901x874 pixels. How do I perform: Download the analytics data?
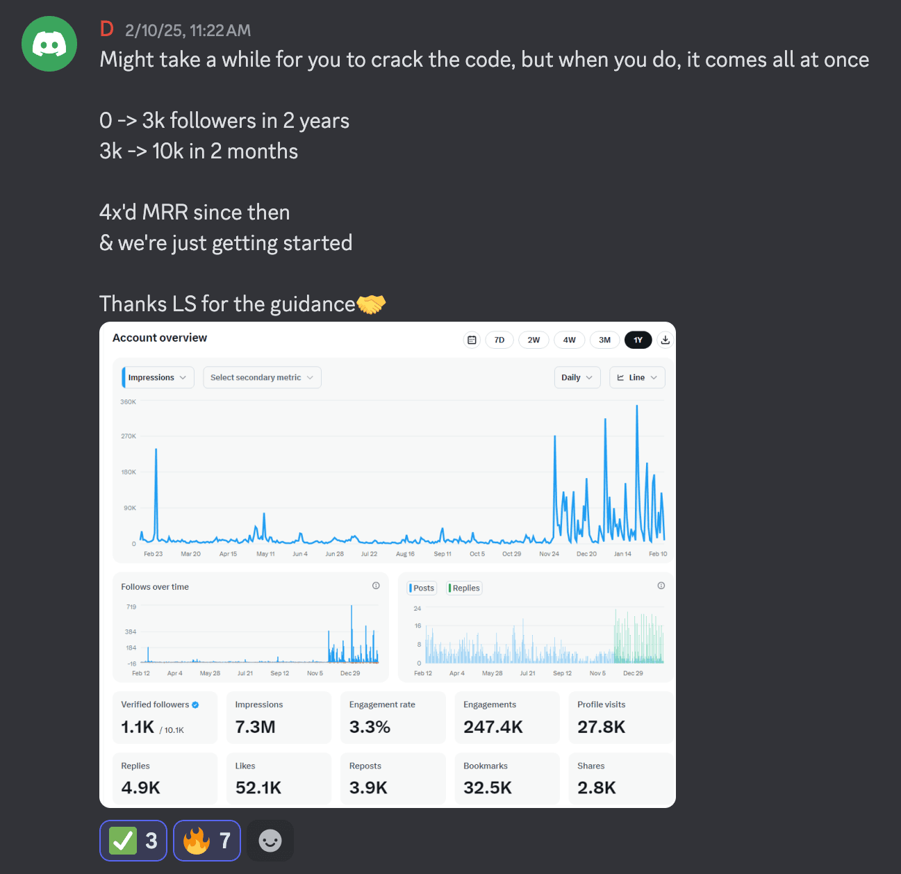(x=665, y=340)
